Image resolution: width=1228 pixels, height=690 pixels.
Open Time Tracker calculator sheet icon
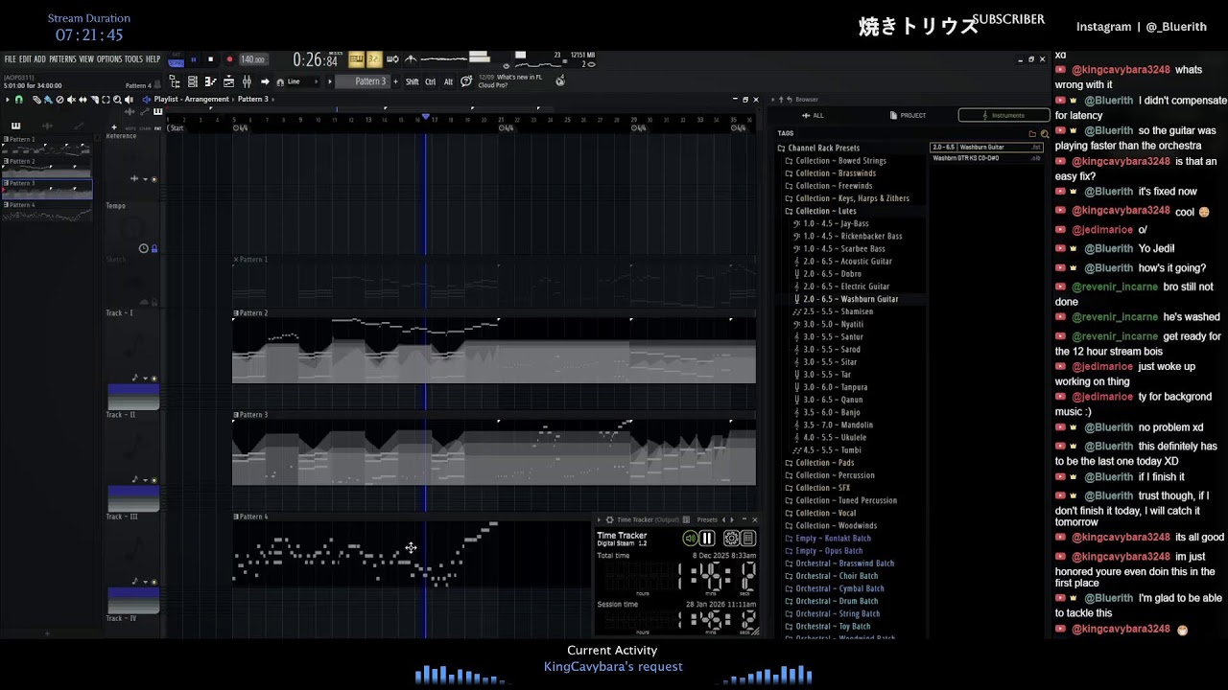pyautogui.click(x=748, y=539)
